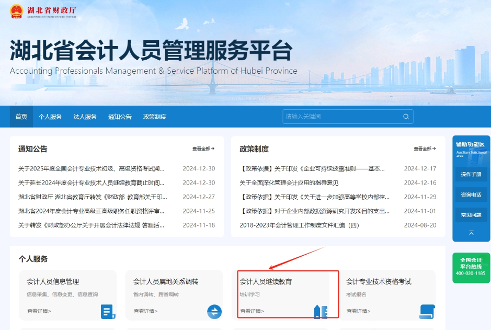This screenshot has height=330, width=491.
Task: Click the circular swap-arrows icon on 属地关系调转 card
Action: [x=214, y=311]
